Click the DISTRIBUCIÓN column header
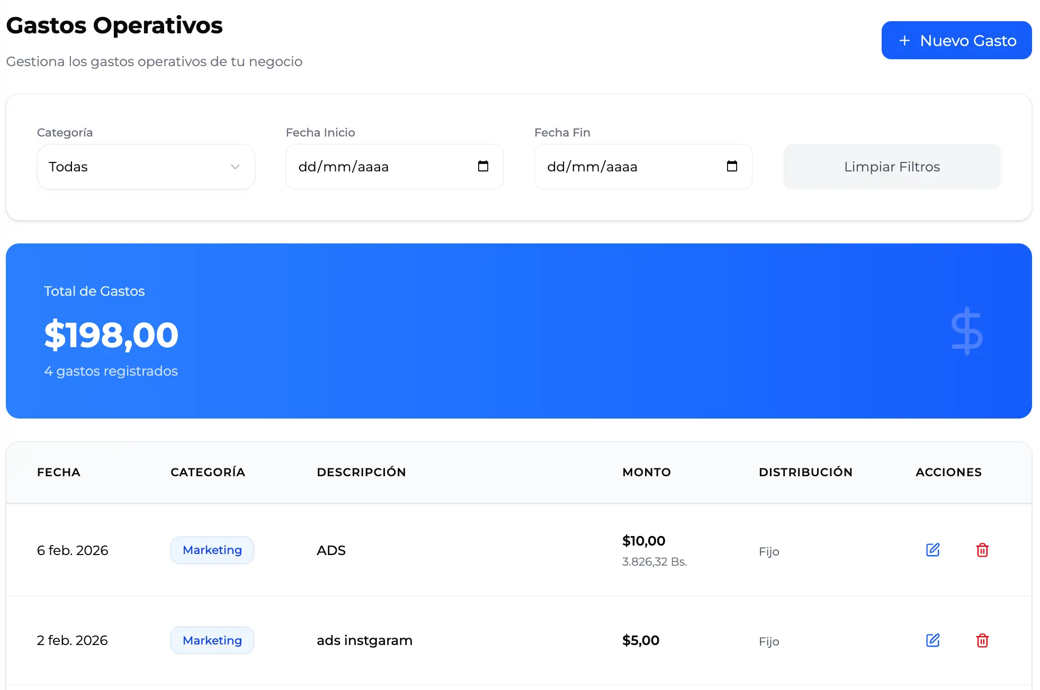This screenshot has height=690, width=1040. click(x=805, y=472)
